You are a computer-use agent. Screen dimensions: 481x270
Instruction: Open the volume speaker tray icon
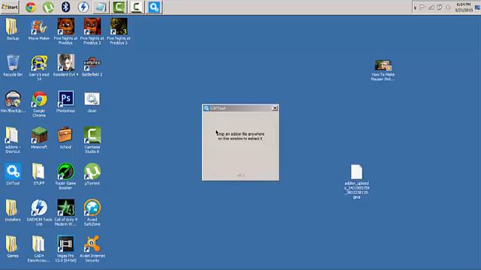(x=448, y=7)
